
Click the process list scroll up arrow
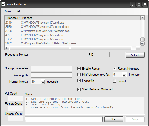coord(142,18)
